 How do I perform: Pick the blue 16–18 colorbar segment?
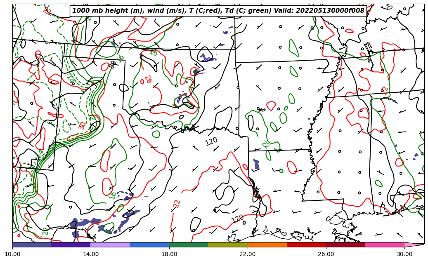149,245
